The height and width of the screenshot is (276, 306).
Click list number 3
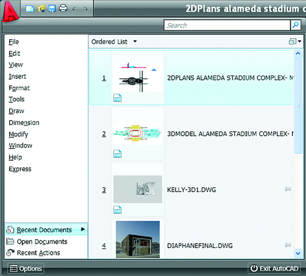point(104,190)
